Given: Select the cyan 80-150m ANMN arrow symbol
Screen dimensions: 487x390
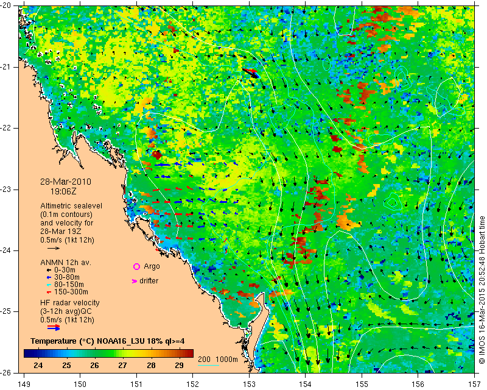Looking at the screenshot, I should [49, 285].
